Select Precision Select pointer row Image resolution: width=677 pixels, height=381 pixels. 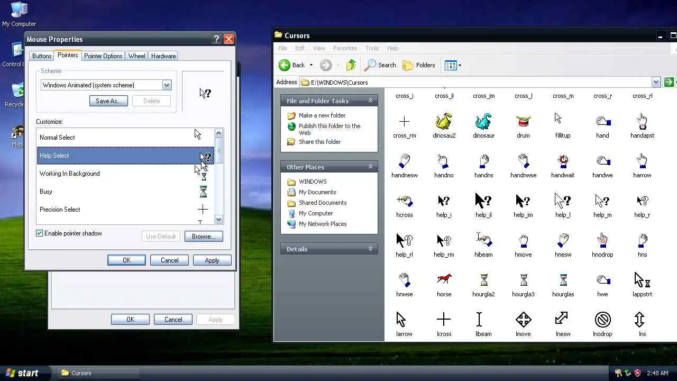point(125,210)
